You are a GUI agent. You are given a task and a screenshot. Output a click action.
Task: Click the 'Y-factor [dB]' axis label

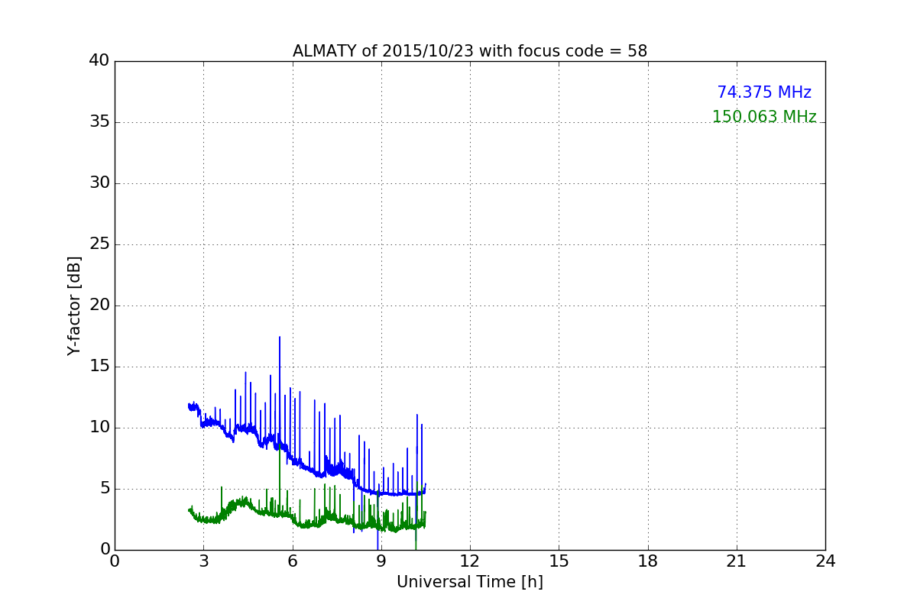(74, 305)
